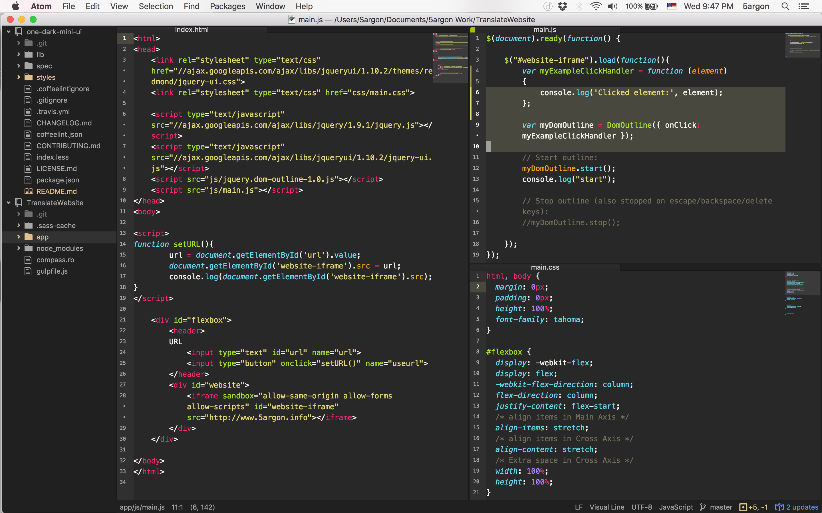Click the package updates icon
This screenshot has width=822, height=513.
[x=779, y=507]
